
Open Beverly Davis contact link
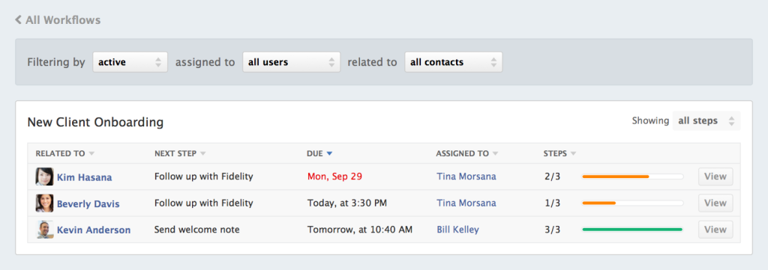pyautogui.click(x=88, y=203)
